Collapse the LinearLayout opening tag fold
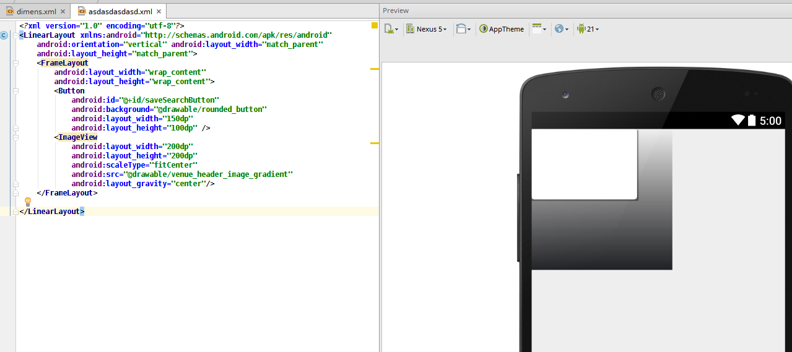Image resolution: width=792 pixels, height=352 pixels. point(15,35)
